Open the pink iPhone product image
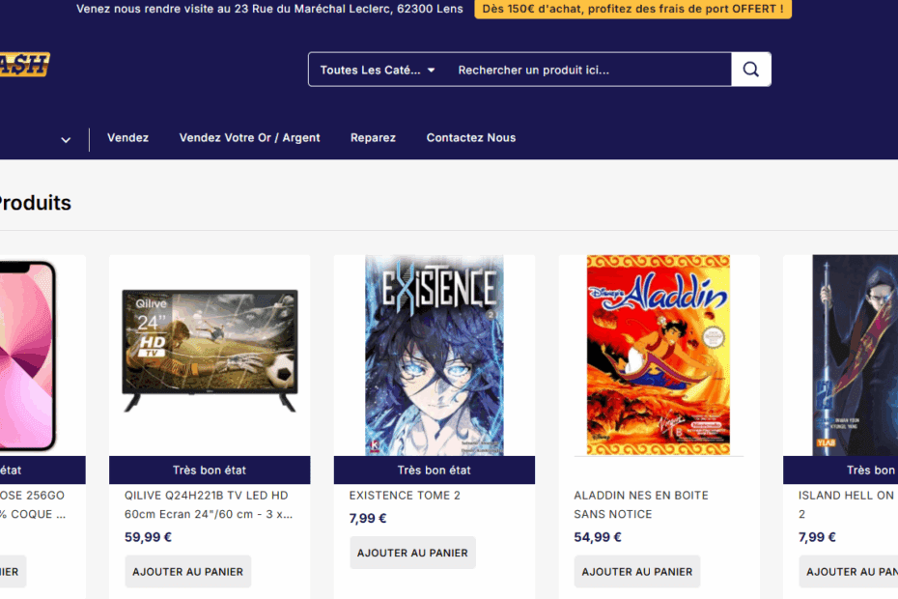This screenshot has width=898, height=599. click(27, 356)
